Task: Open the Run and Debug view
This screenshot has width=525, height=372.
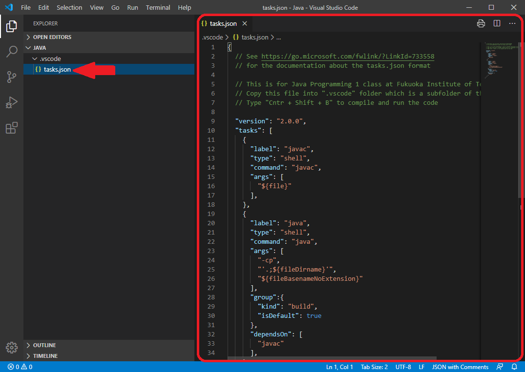Action: coord(11,102)
